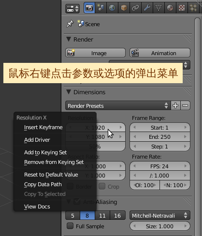This screenshot has height=236, width=202.
Task: Select anti-aliasing sample count 16
Action: click(117, 216)
